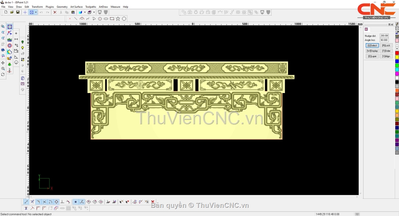Select the ellipse drawing tool
This screenshot has width=399, height=216.
tap(106, 19)
